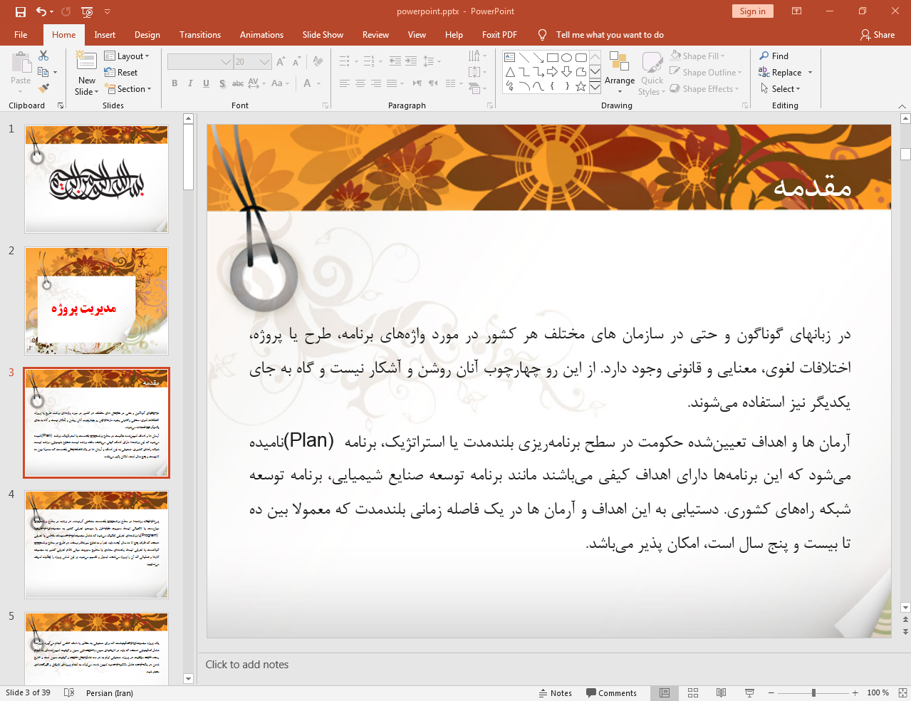Toggle the Notes pane

(555, 692)
